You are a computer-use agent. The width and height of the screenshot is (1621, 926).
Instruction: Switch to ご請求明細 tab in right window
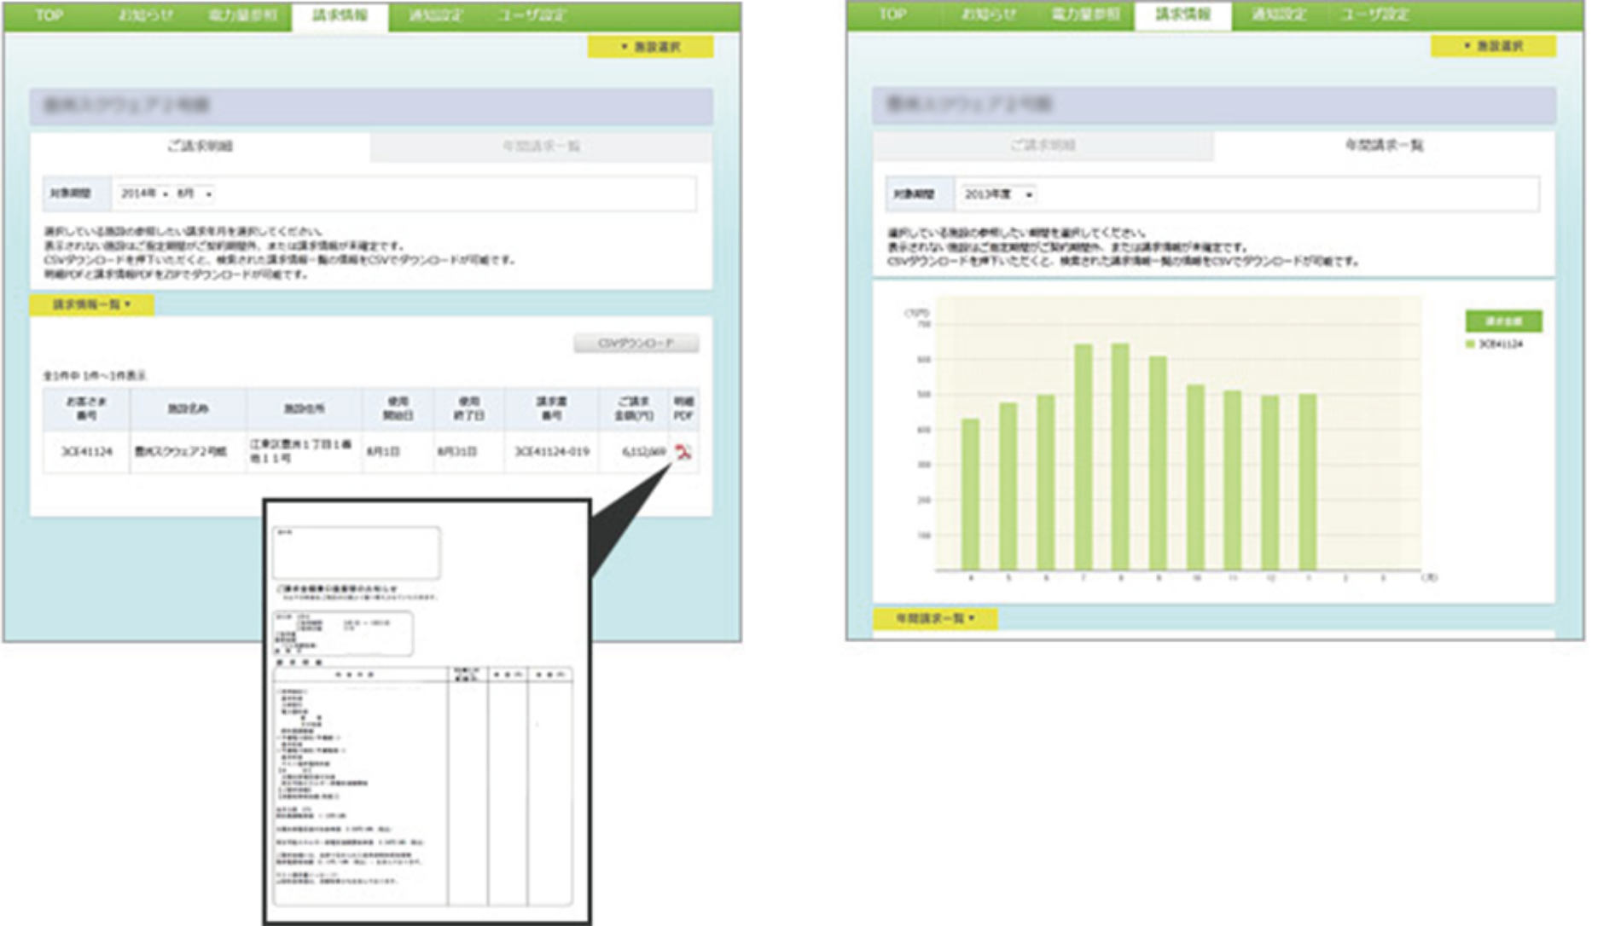1043,146
